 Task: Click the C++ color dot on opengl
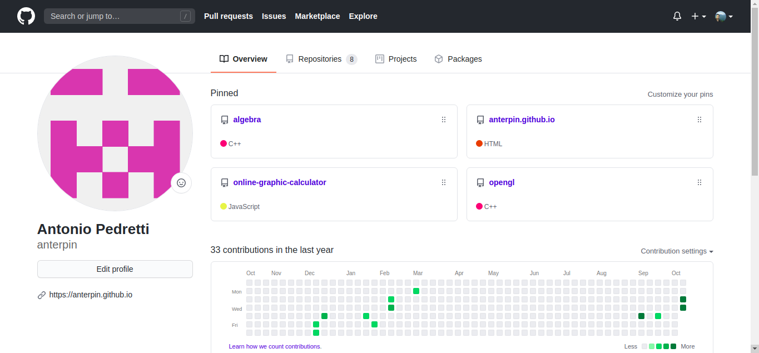pos(479,206)
